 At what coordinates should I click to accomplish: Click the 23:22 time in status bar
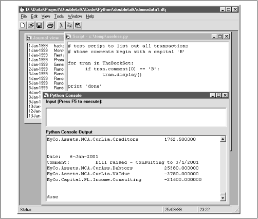205,210
